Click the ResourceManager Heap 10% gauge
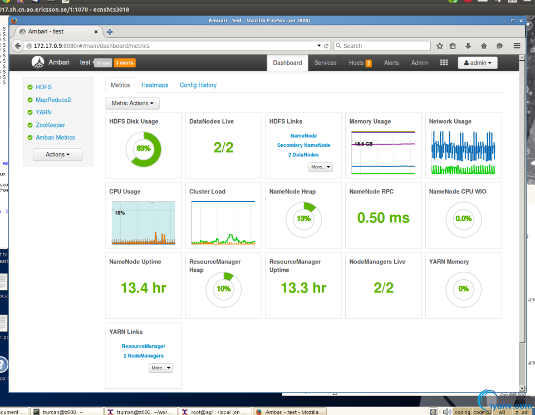 pyautogui.click(x=223, y=290)
